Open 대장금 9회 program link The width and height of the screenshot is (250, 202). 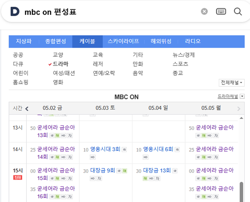click(x=103, y=170)
